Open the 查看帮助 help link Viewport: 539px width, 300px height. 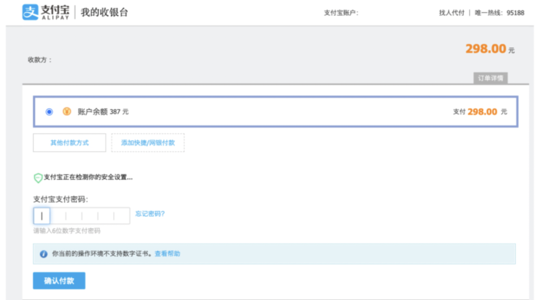pos(167,254)
